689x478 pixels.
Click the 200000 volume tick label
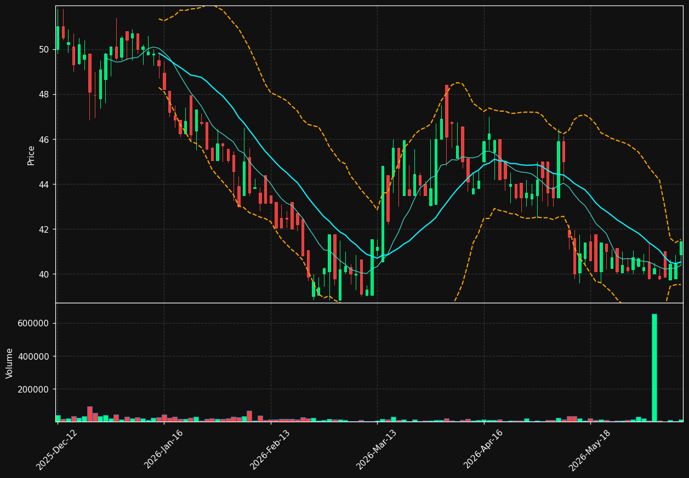click(35, 389)
